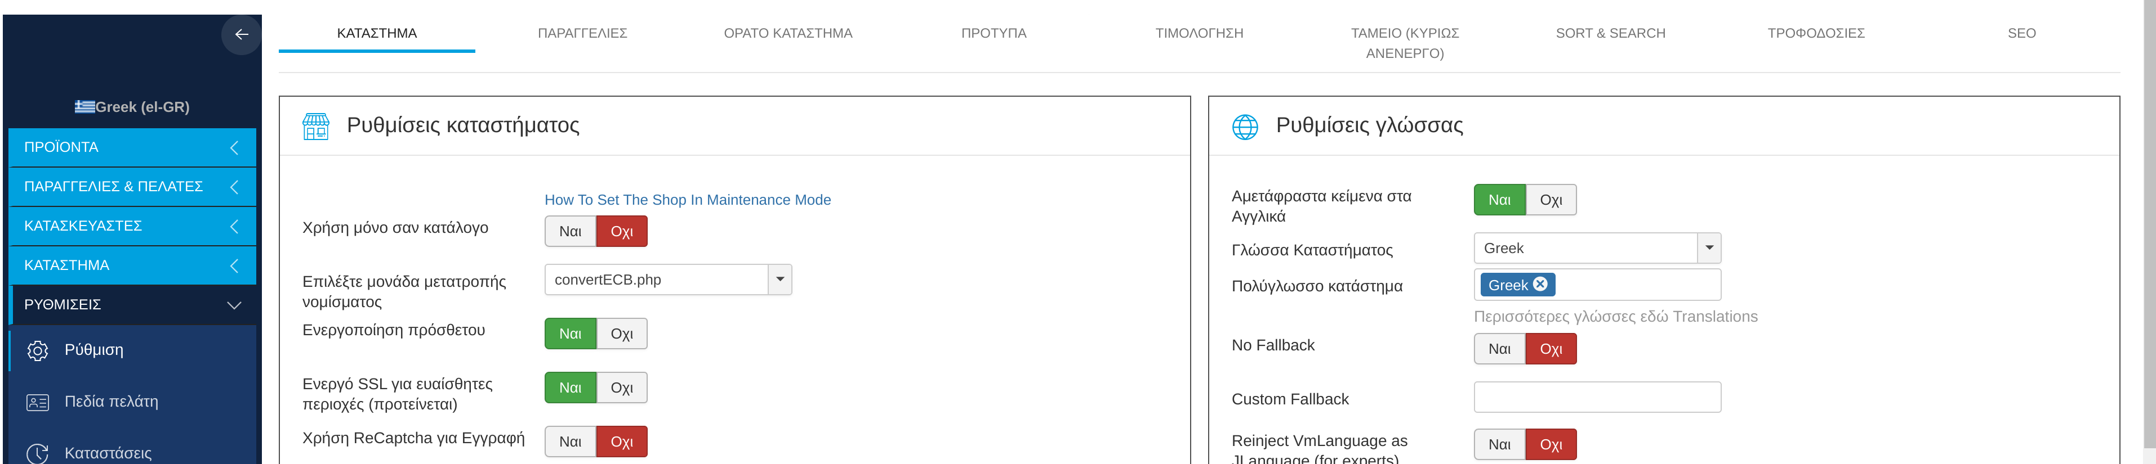Screen dimensions: 2156x464
Task: Expand the ΠΡΟΪΟΝΤΑ sidebar menu
Action: coord(132,147)
